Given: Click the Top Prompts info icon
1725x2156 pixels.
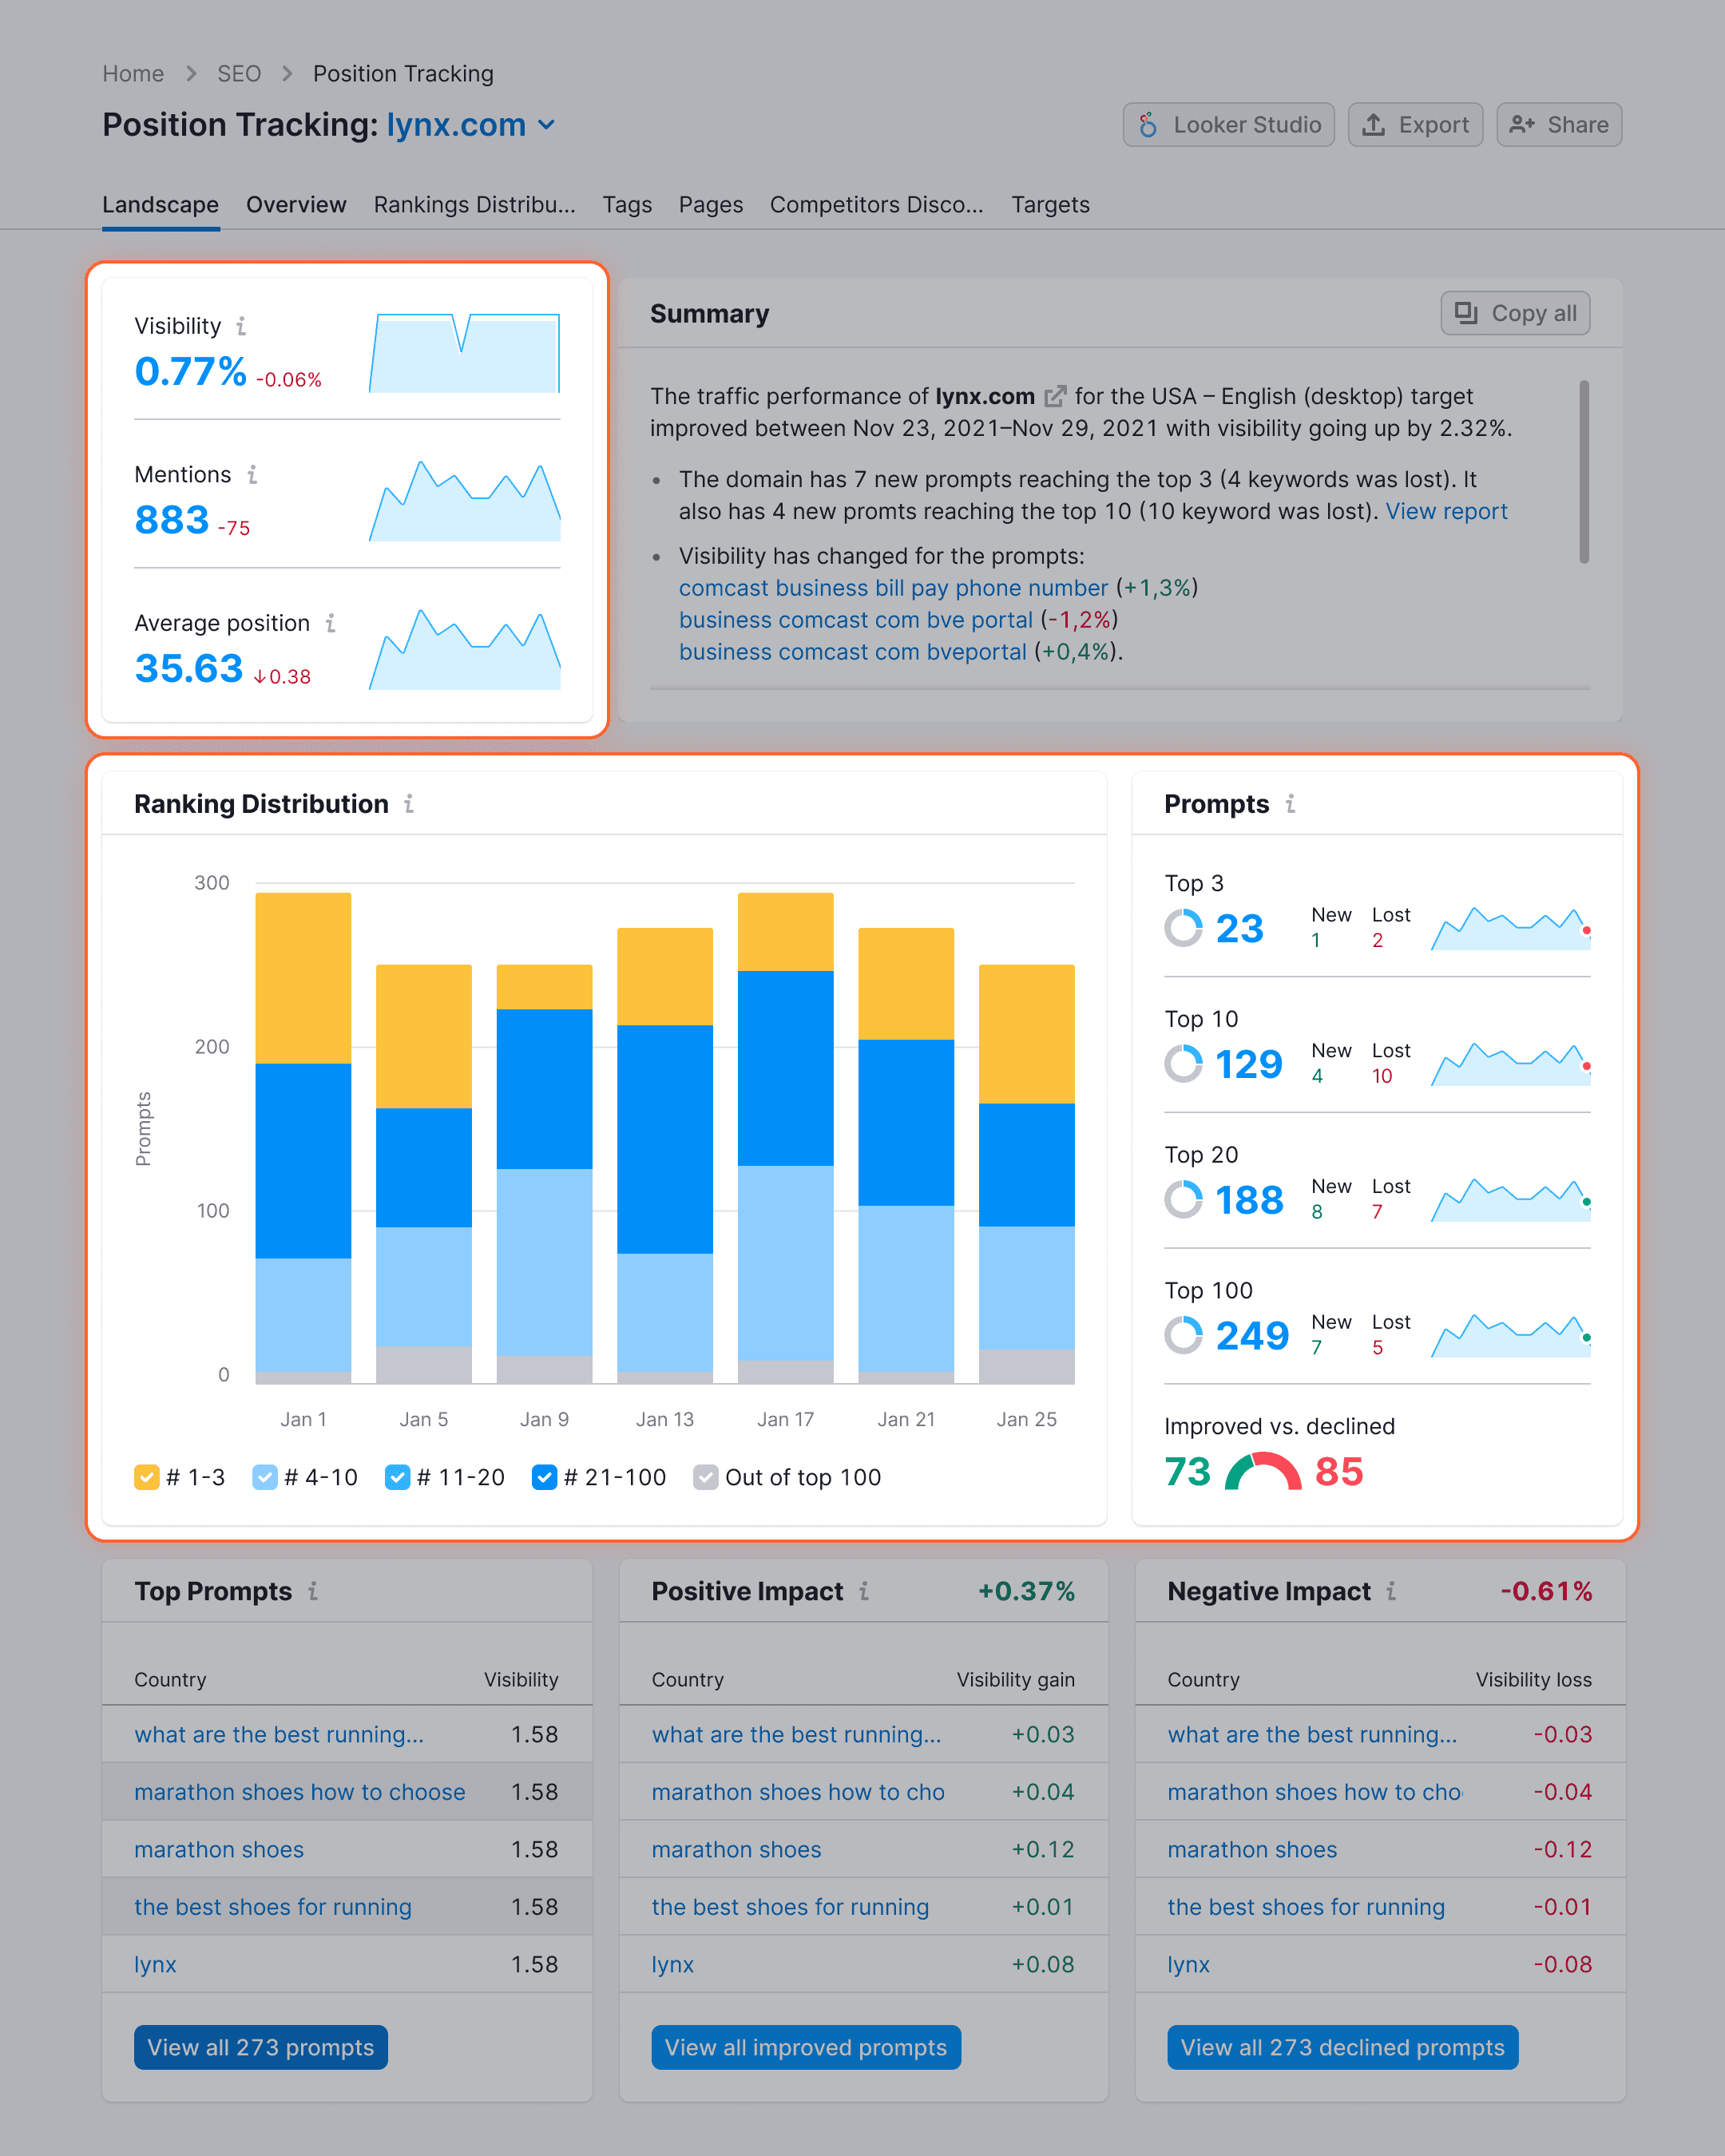Looking at the screenshot, I should coord(313,1590).
